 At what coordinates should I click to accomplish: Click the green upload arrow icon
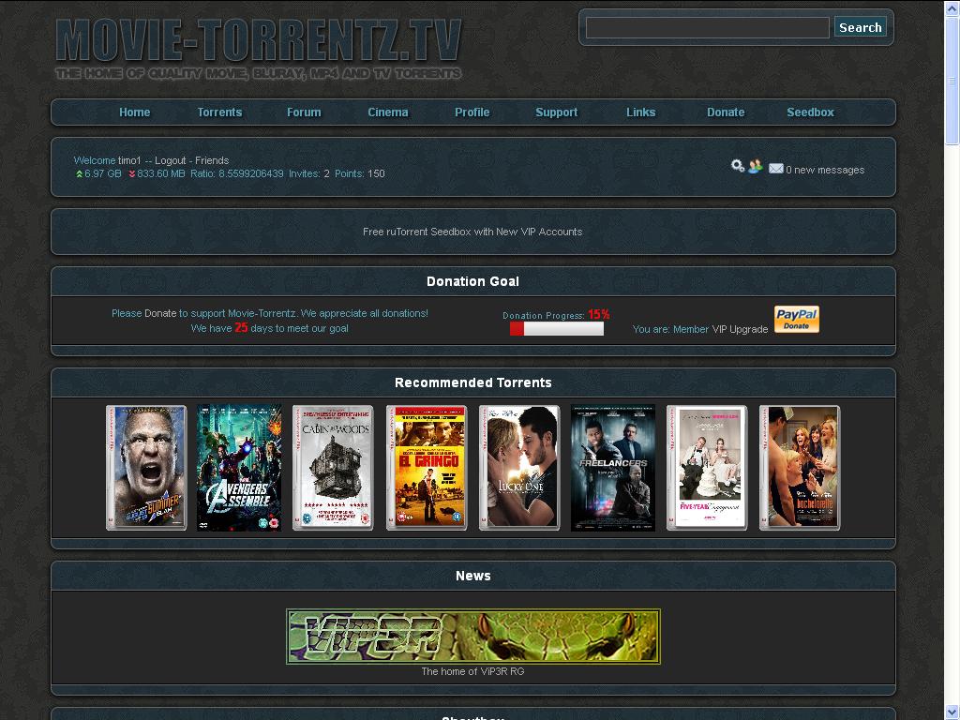[79, 173]
